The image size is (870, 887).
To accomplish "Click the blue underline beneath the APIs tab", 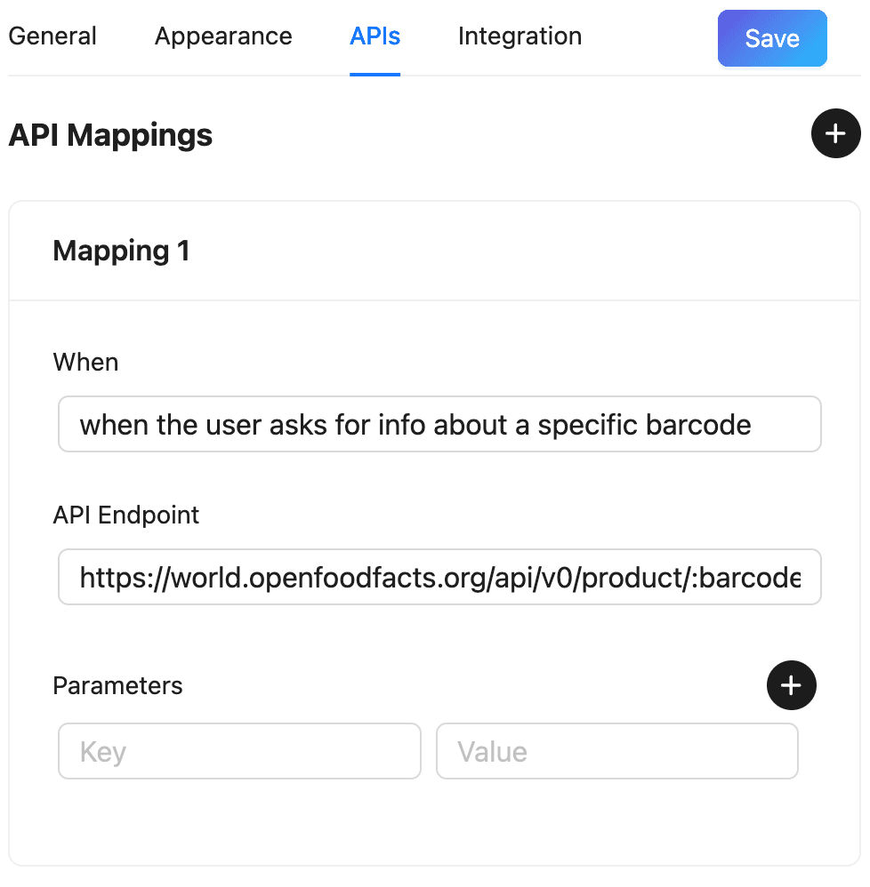I will point(375,74).
